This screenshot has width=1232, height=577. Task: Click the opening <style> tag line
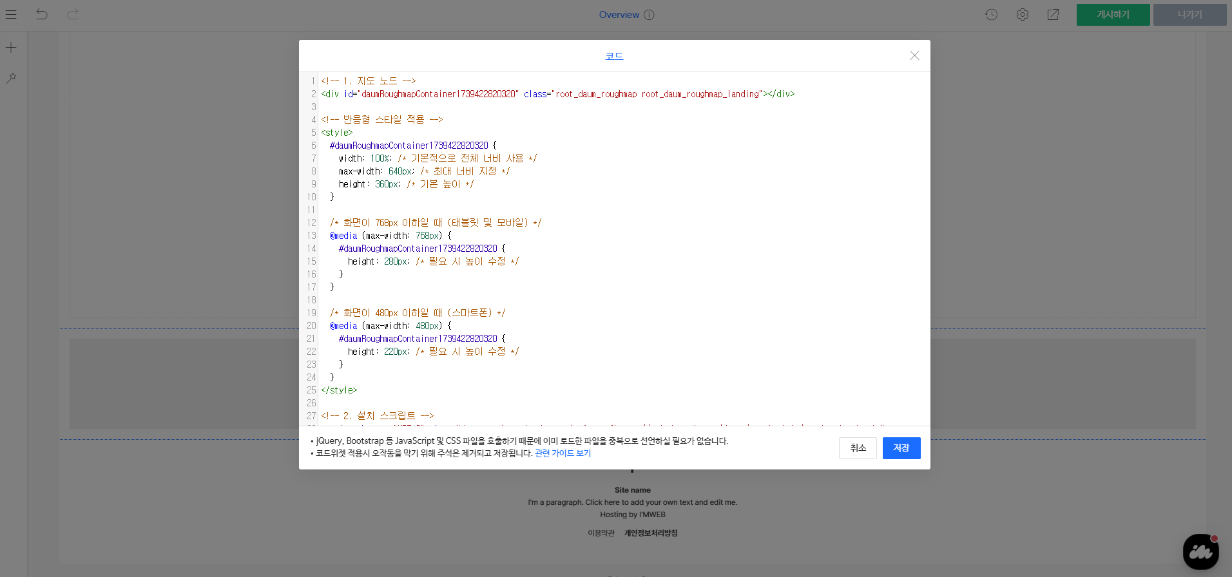[337, 133]
